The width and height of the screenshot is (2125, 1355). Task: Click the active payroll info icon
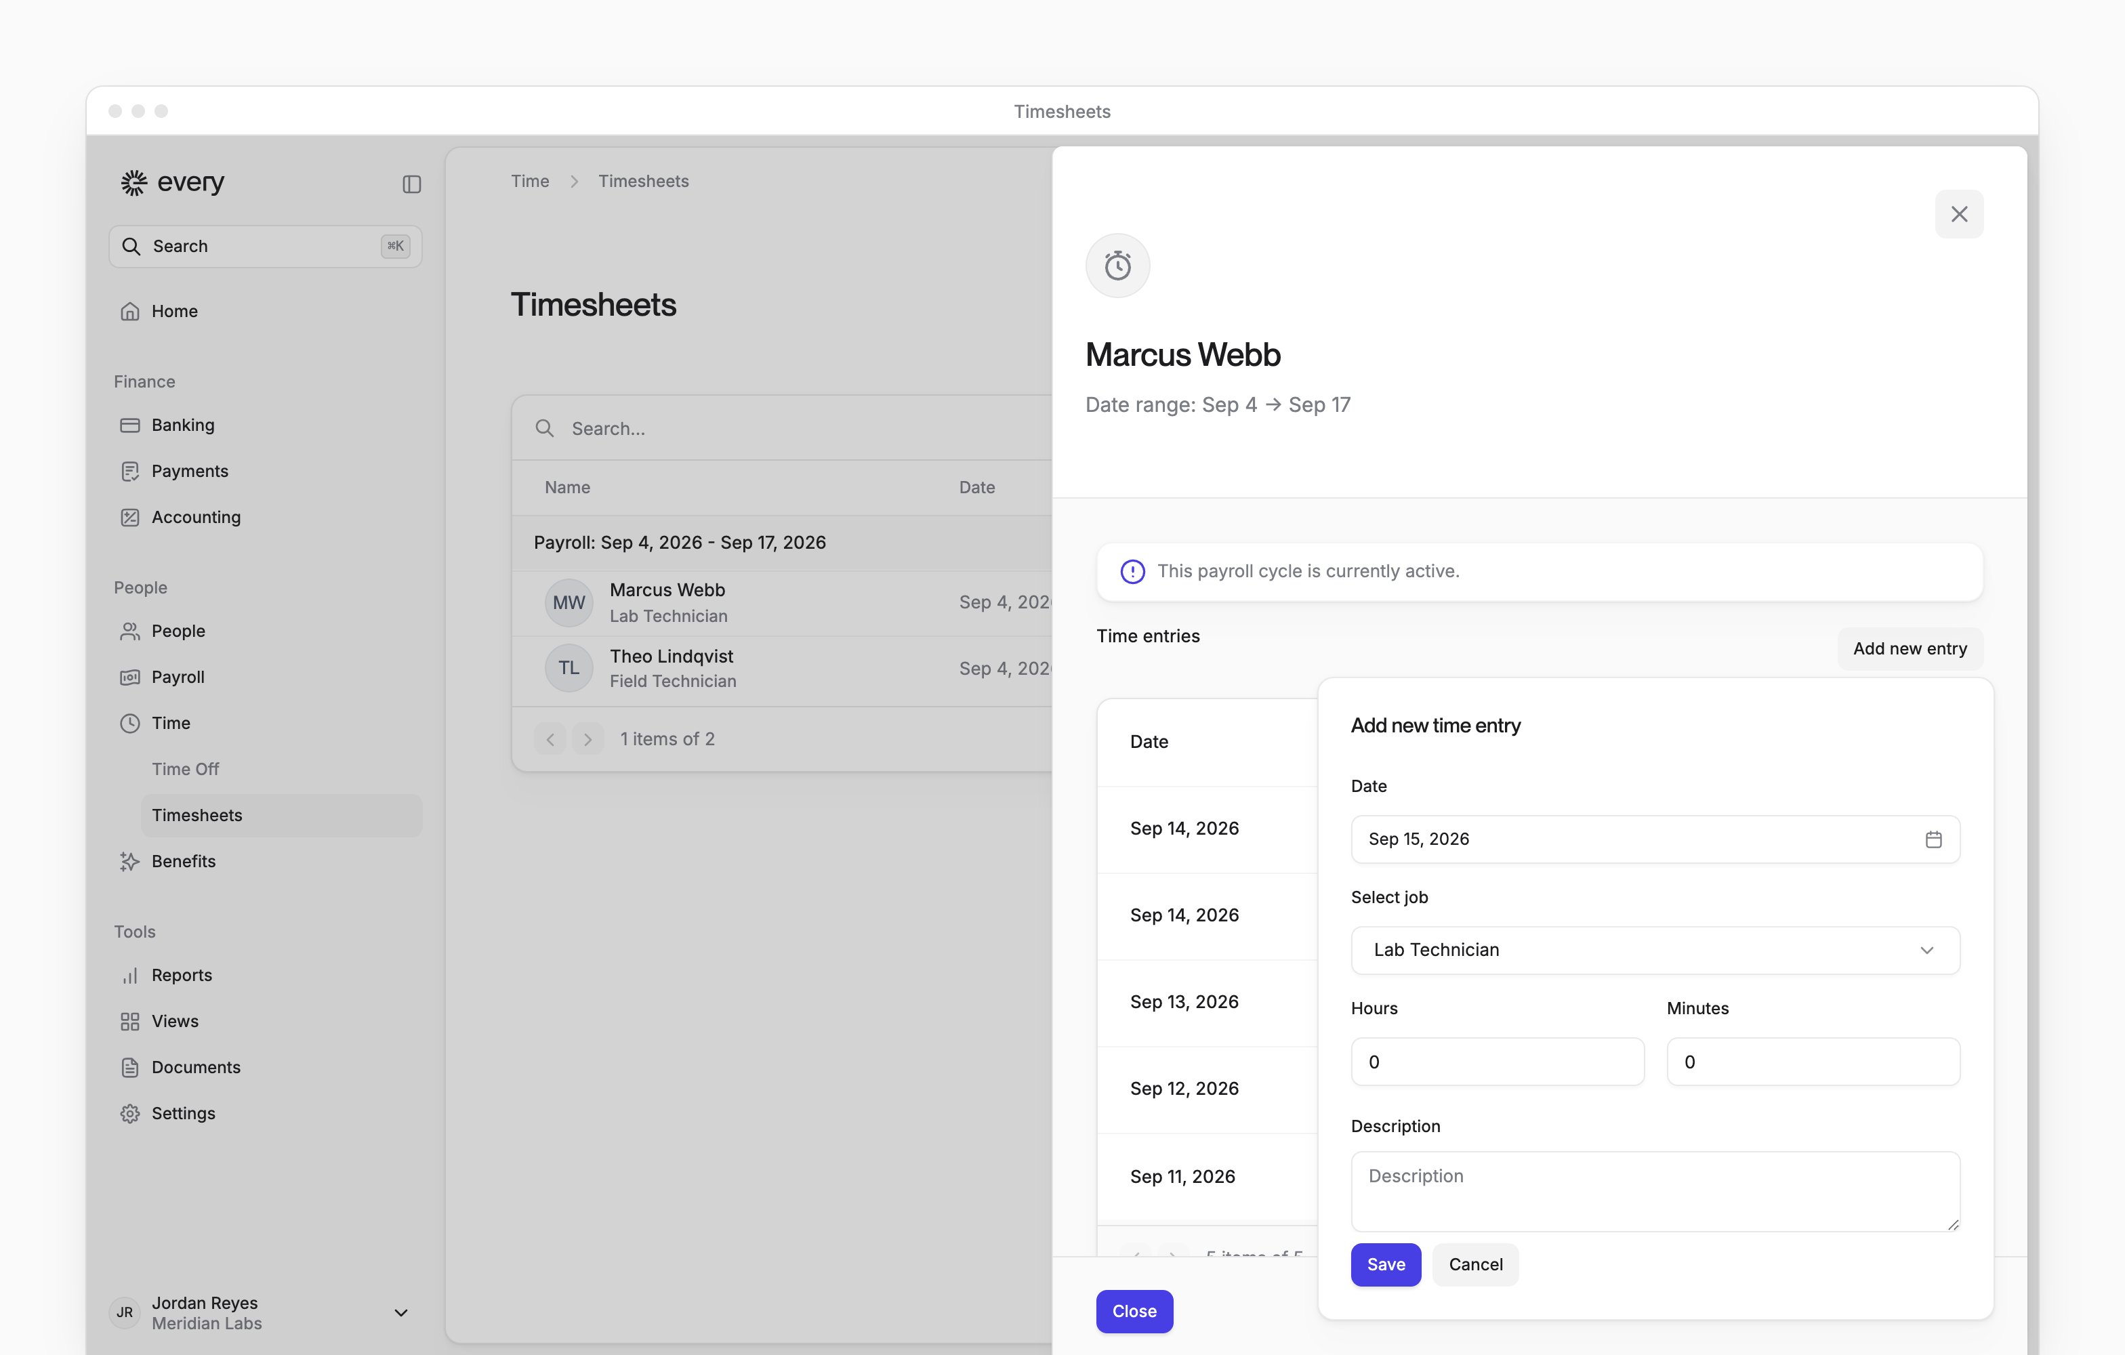coord(1132,572)
